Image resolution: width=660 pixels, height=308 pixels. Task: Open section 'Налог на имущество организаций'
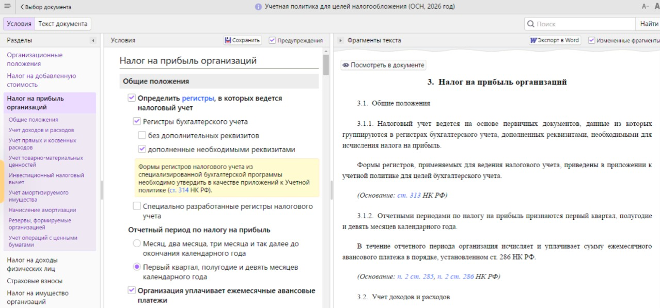pos(38,297)
